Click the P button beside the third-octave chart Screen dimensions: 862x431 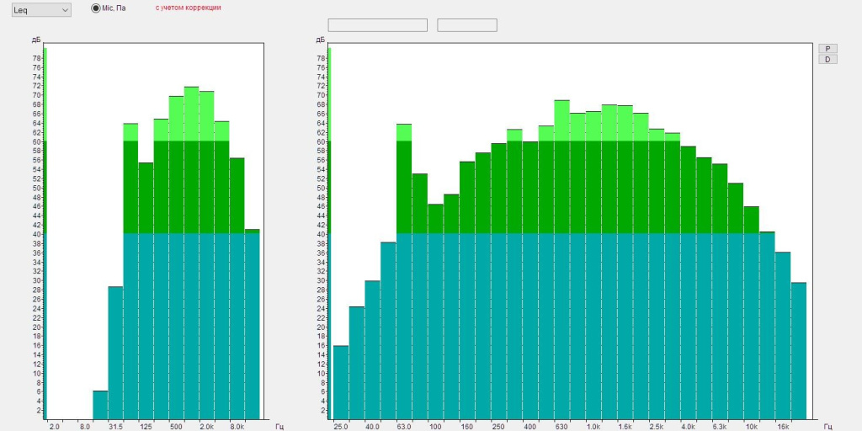tap(828, 49)
